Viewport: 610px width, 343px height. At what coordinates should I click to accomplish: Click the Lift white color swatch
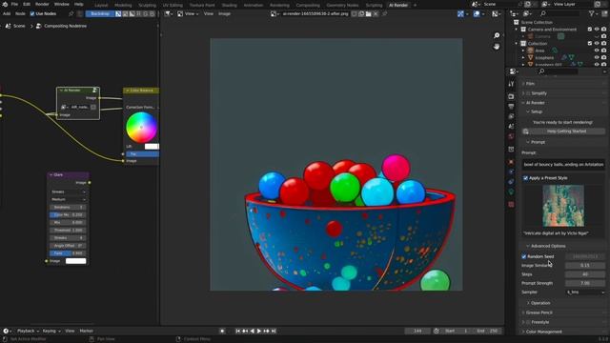click(x=152, y=146)
